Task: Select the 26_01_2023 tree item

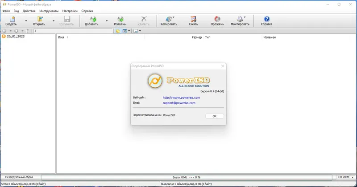Action: pos(13,37)
